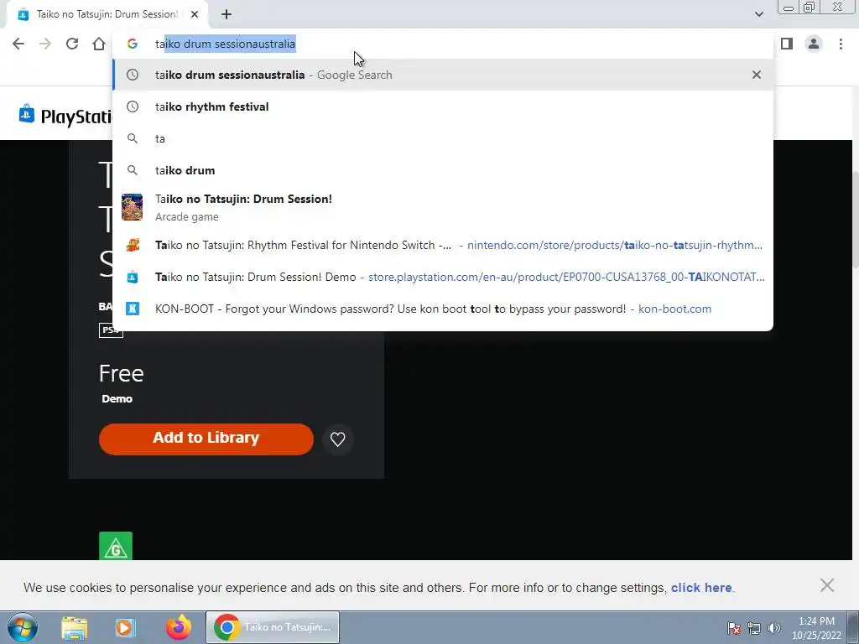Open the PlayStation store Drum Session Demo suggestion
The height and width of the screenshot is (644, 859).
click(x=443, y=277)
